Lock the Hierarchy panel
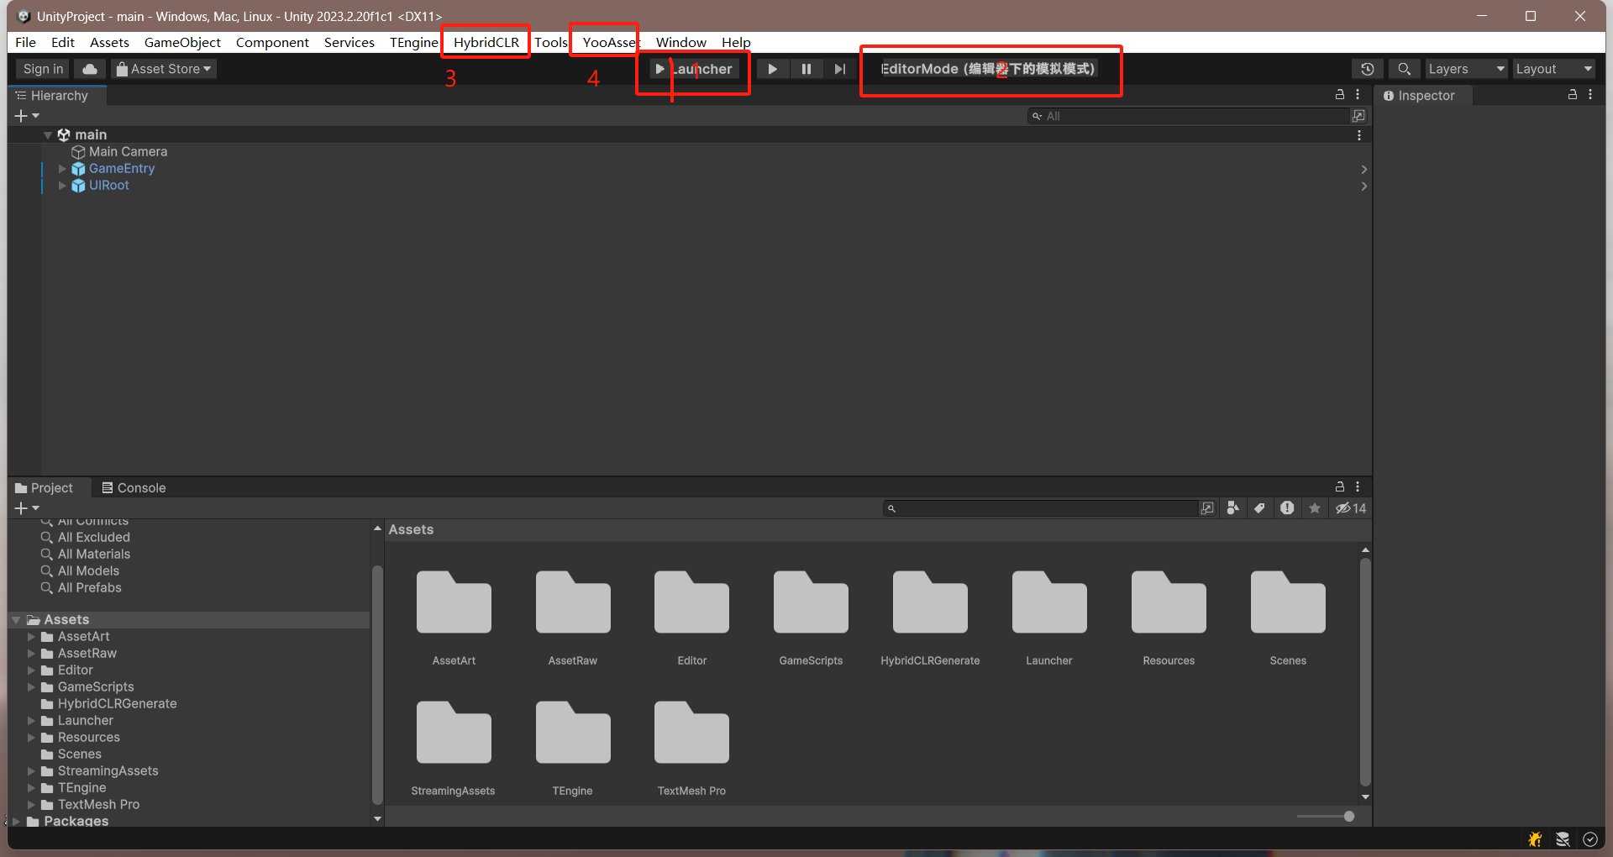Viewport: 1613px width, 857px height. (1340, 95)
